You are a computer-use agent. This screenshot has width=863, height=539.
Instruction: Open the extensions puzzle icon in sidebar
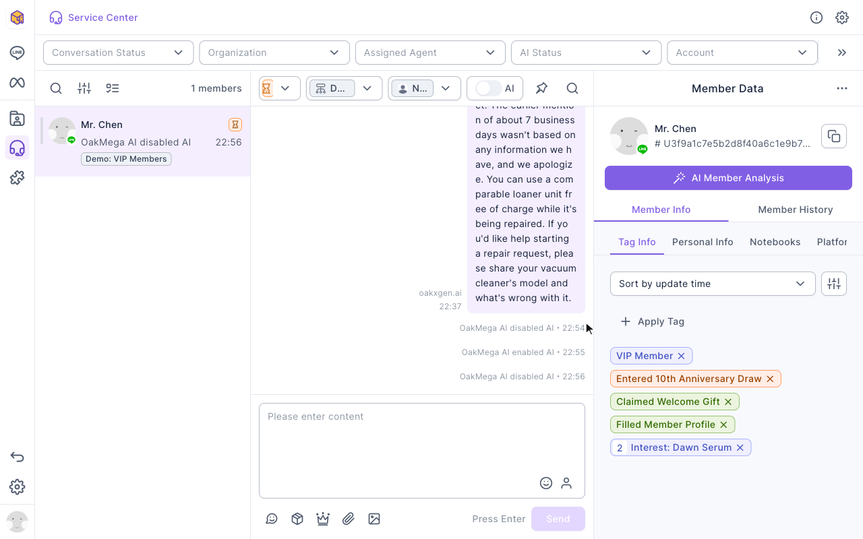tap(18, 178)
